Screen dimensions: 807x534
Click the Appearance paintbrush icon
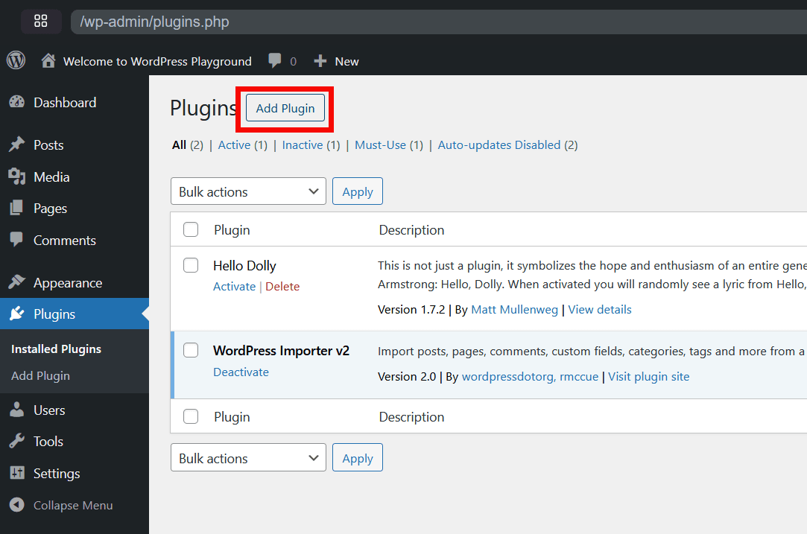click(16, 283)
